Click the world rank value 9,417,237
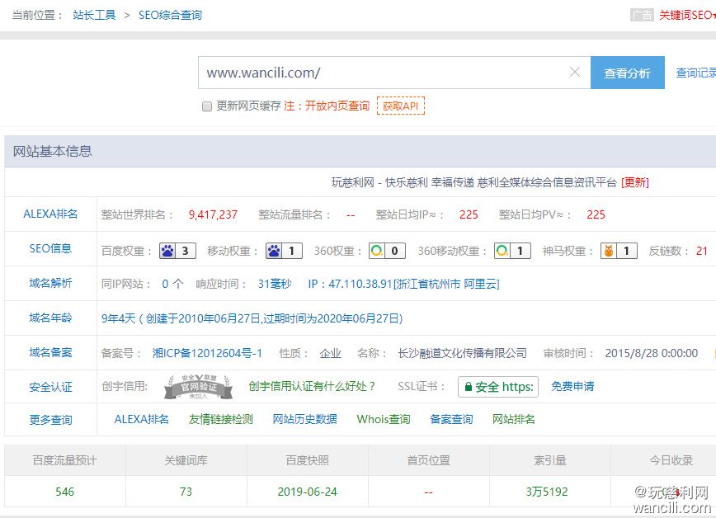Screen dimensions: 716x518 coord(214,214)
